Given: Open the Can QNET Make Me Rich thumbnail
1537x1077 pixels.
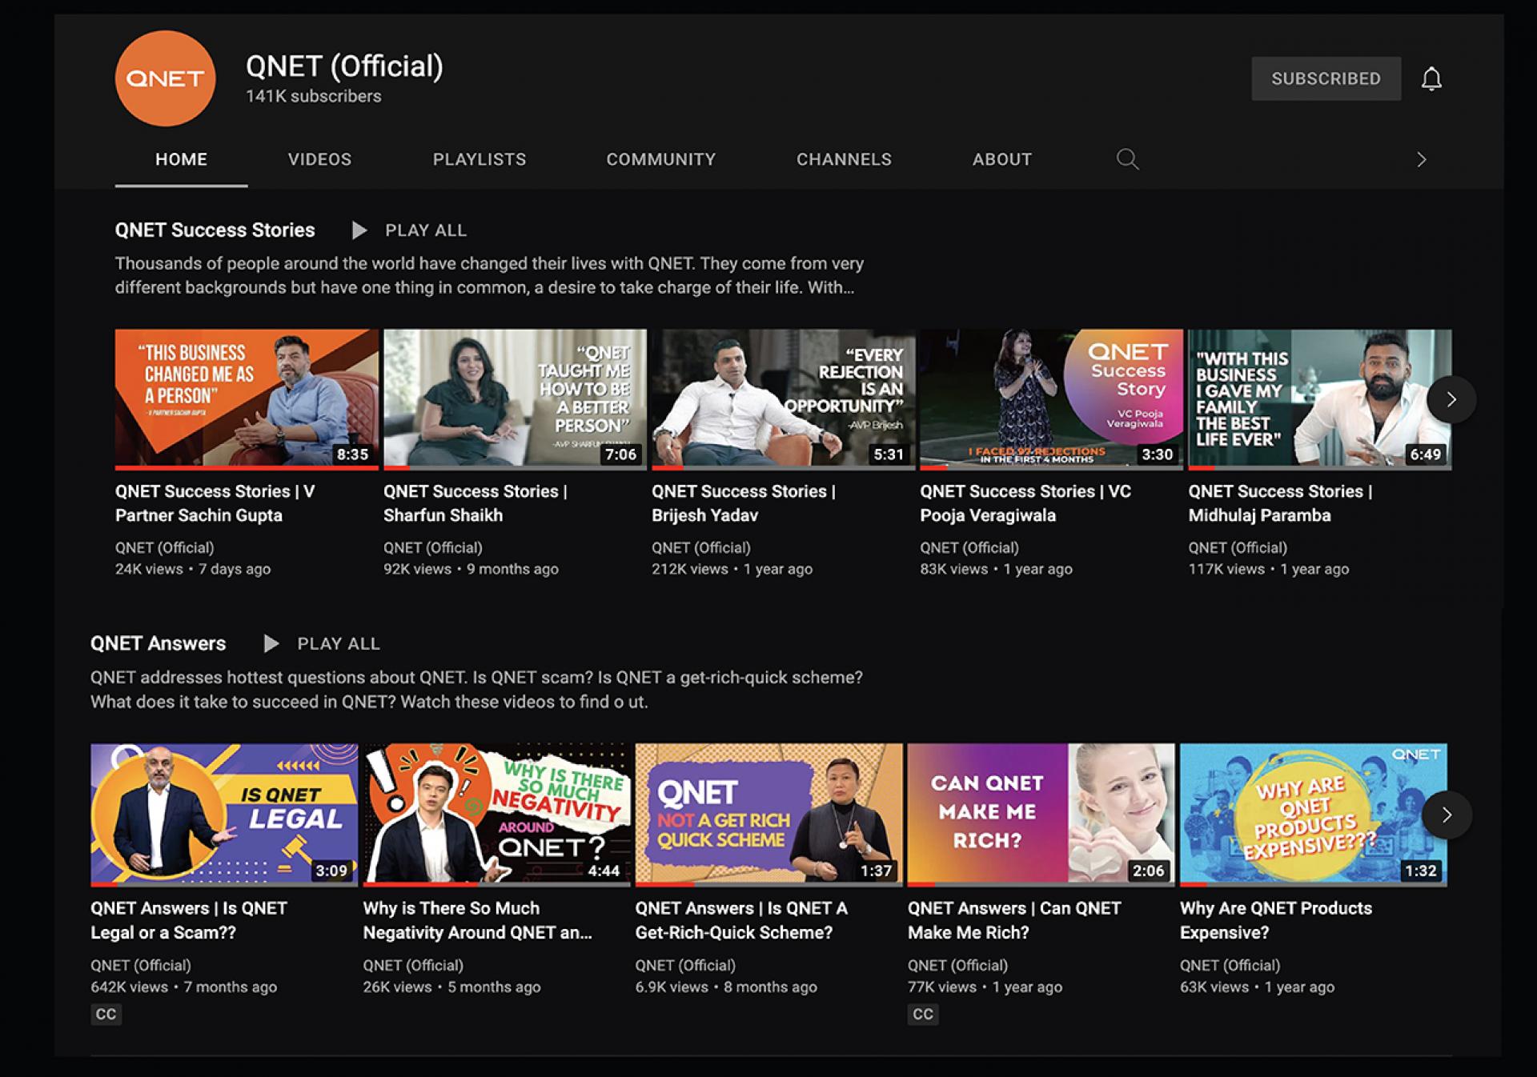Looking at the screenshot, I should [1041, 815].
